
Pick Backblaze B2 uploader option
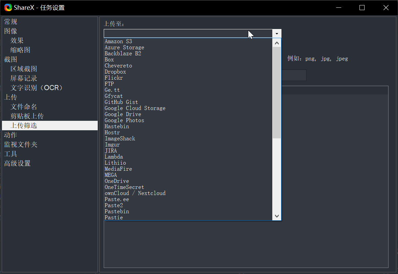pos(188,54)
